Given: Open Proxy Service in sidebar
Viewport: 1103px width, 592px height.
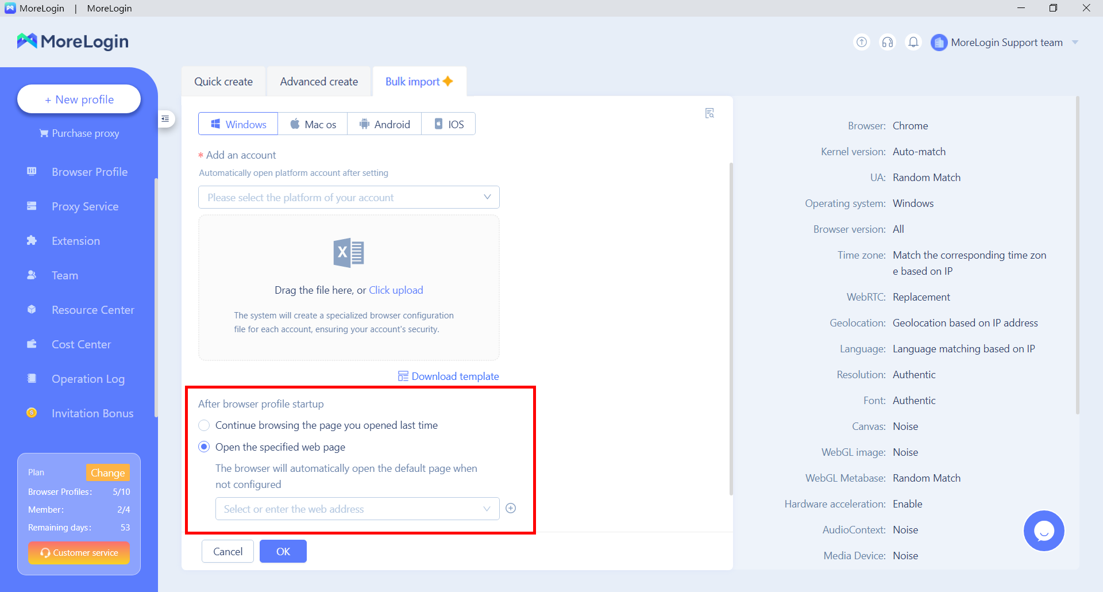Looking at the screenshot, I should (x=85, y=206).
